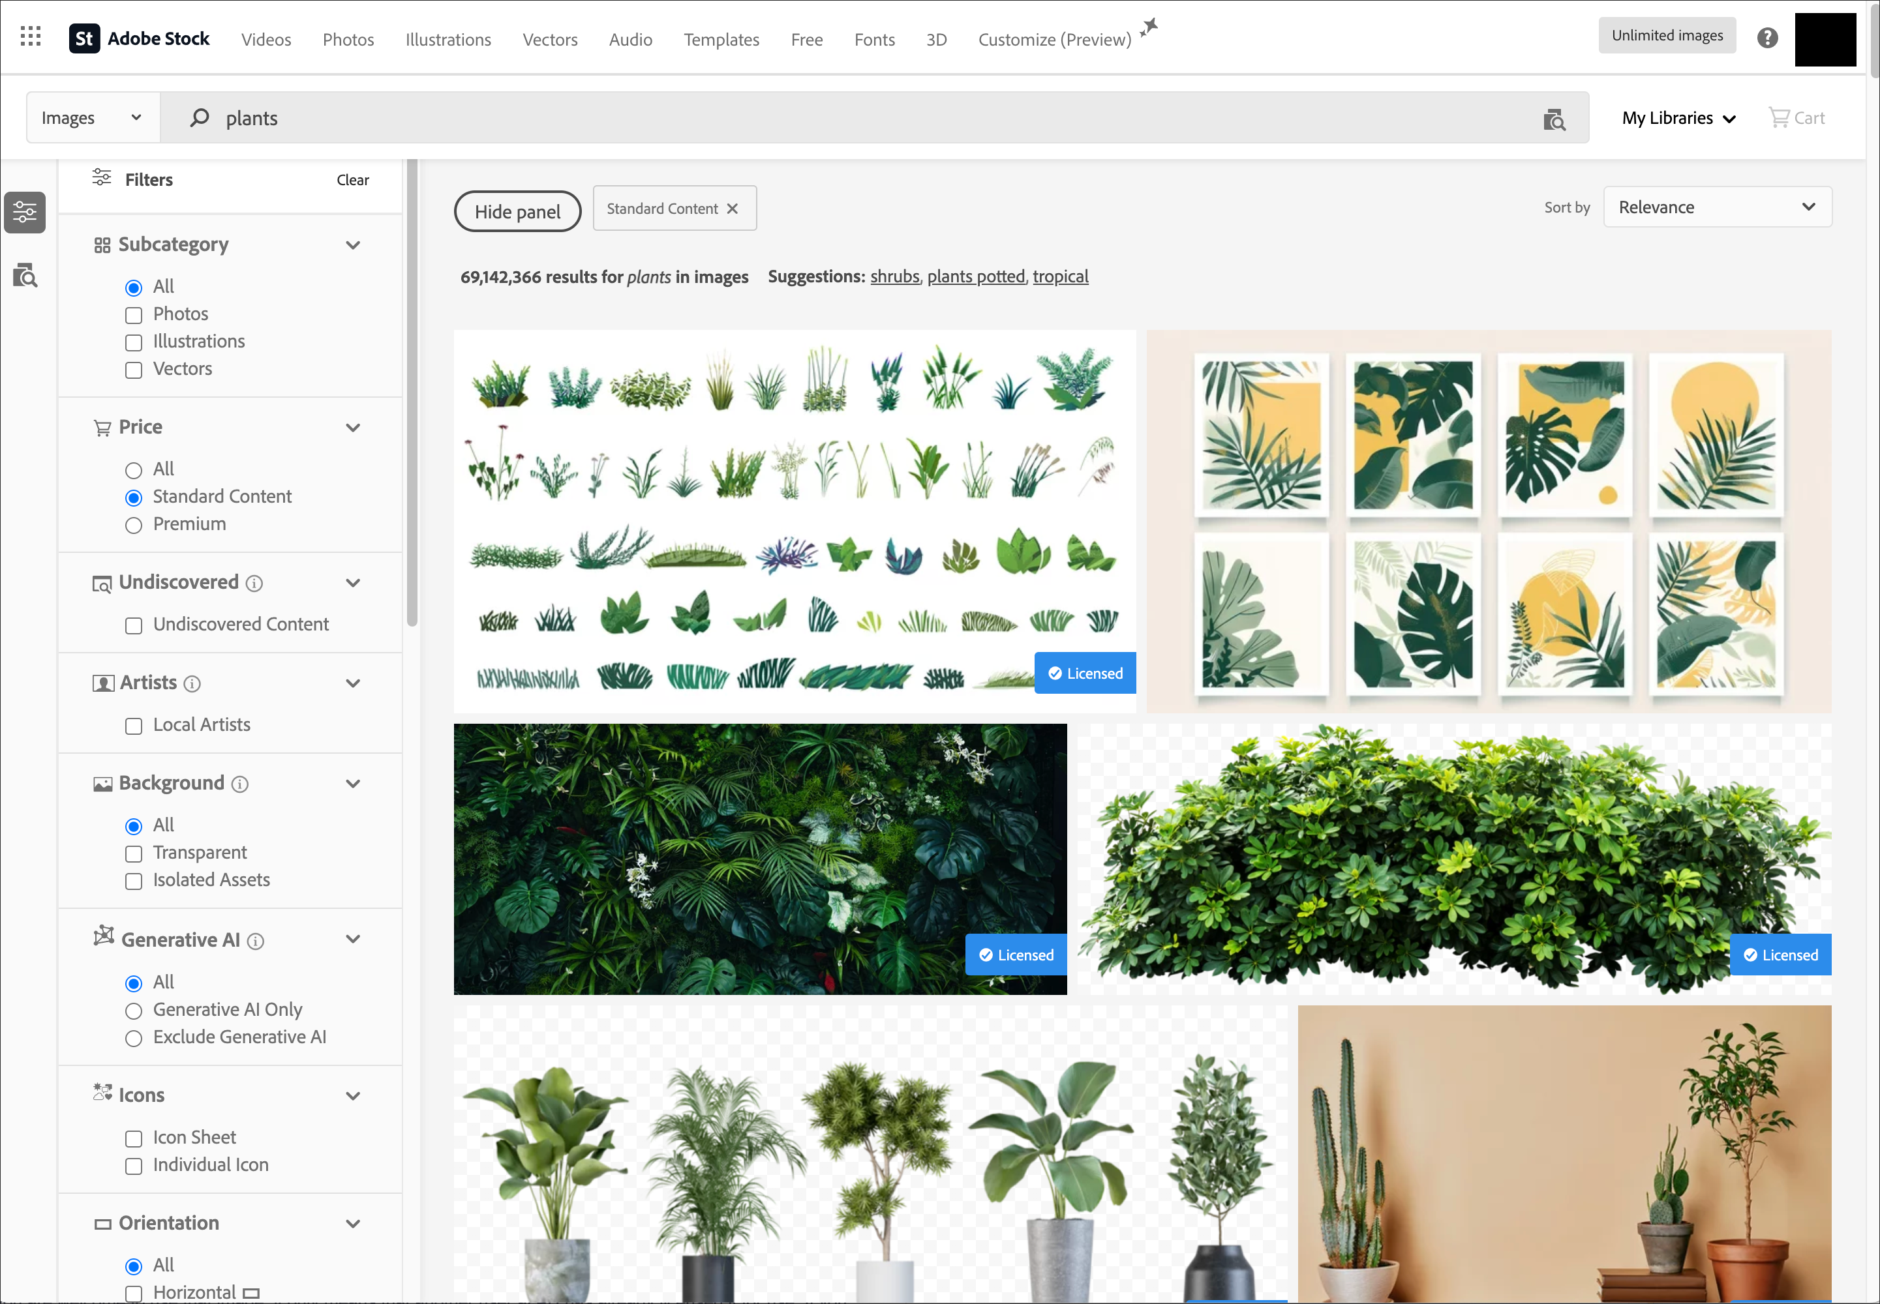Collapse the Background filter section

point(353,783)
